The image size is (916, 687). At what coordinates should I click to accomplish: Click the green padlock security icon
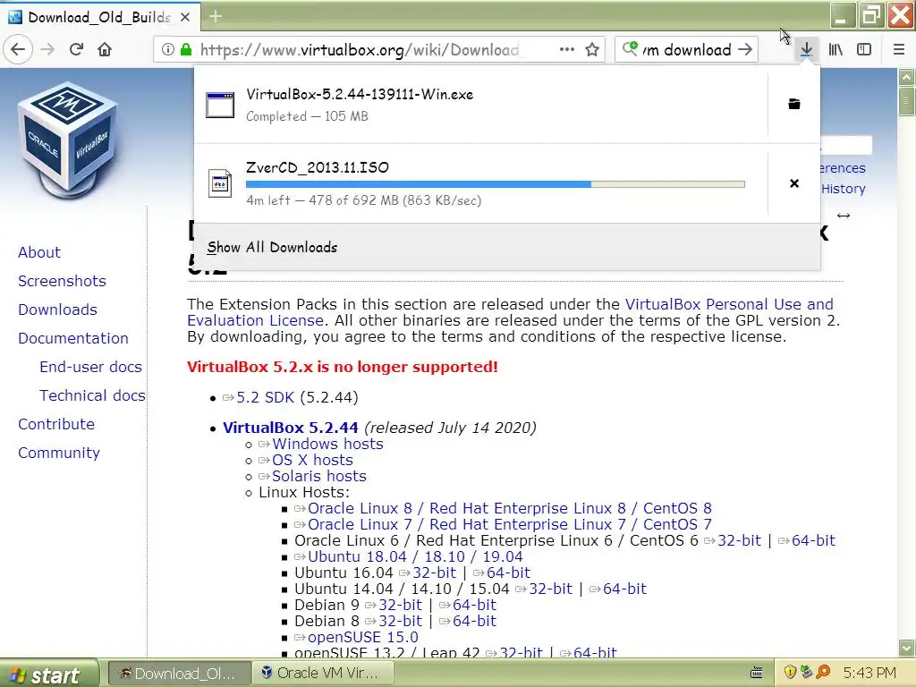(186, 49)
